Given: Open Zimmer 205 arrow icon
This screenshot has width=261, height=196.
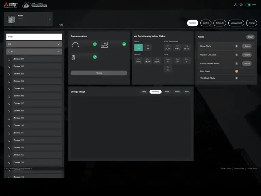Looking at the screenshot, I should point(9,89).
